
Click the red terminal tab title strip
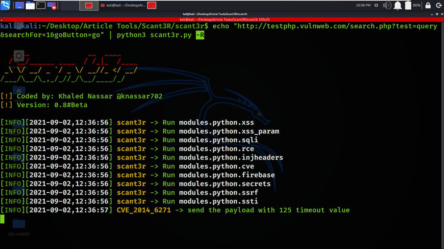click(x=225, y=19)
